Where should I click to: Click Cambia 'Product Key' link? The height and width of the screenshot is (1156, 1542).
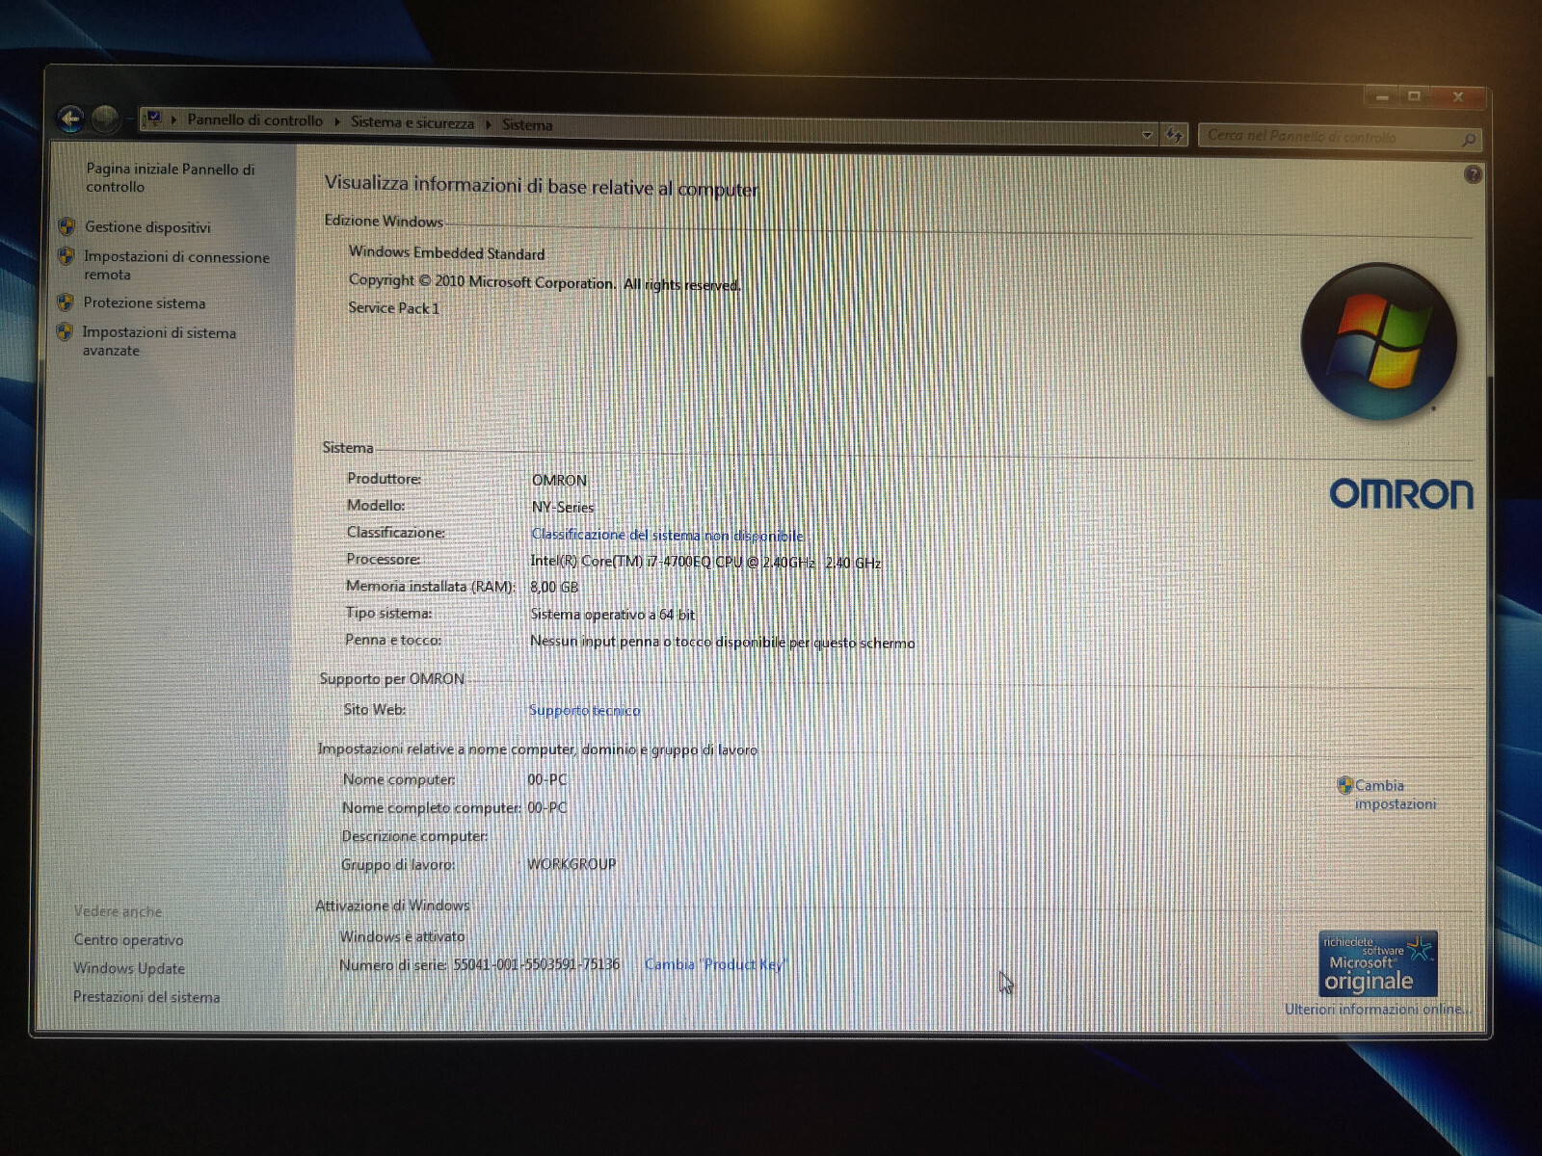point(715,964)
